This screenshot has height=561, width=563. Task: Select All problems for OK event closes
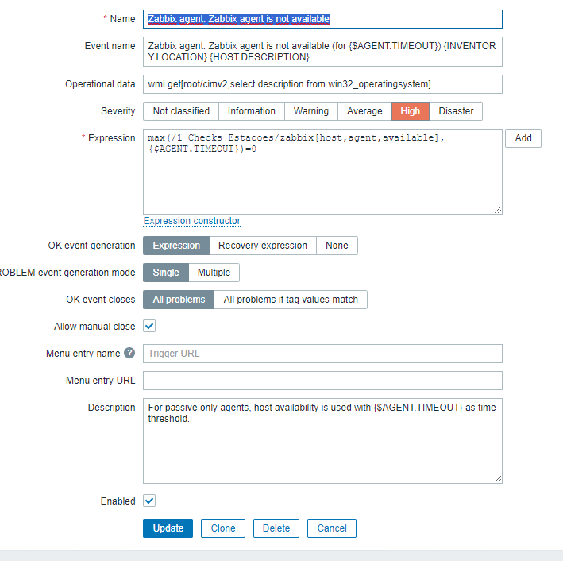[x=179, y=300]
